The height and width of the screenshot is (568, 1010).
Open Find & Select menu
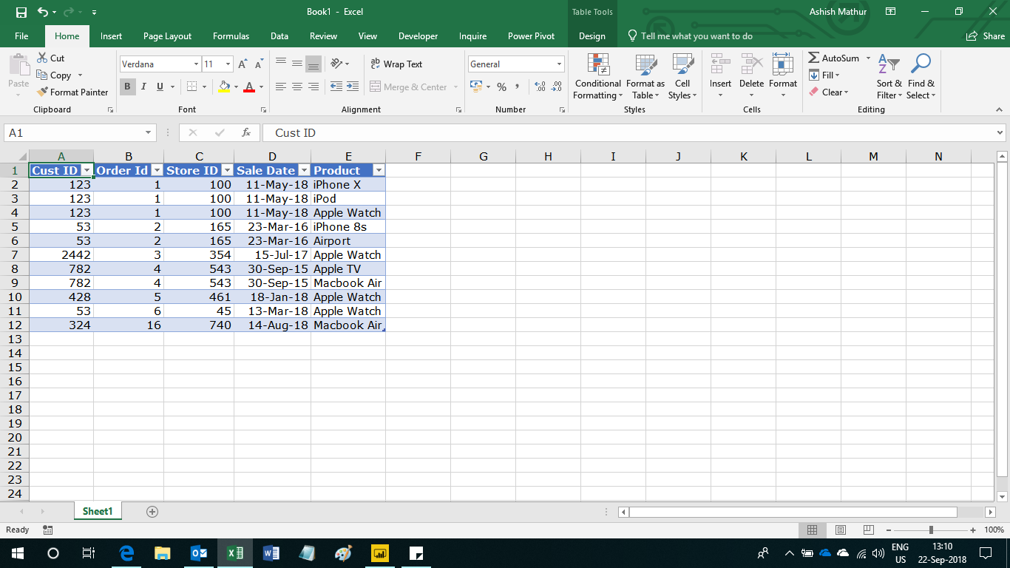tap(921, 76)
